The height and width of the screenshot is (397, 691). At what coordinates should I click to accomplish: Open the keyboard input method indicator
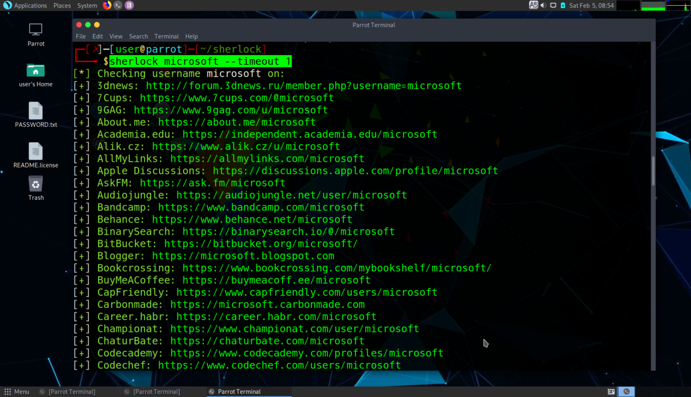click(x=534, y=5)
